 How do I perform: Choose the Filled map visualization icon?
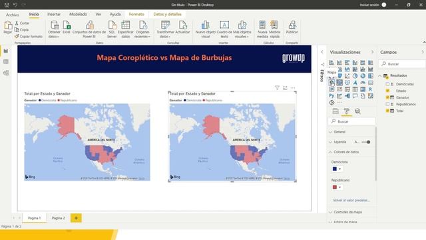click(339, 83)
